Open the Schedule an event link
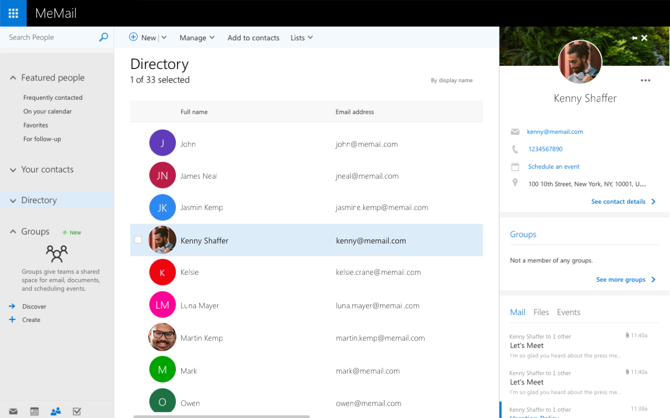The height and width of the screenshot is (418, 670). tap(553, 166)
